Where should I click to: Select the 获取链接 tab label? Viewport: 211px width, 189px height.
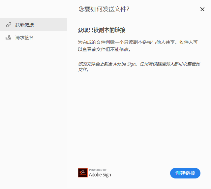[x=24, y=25]
